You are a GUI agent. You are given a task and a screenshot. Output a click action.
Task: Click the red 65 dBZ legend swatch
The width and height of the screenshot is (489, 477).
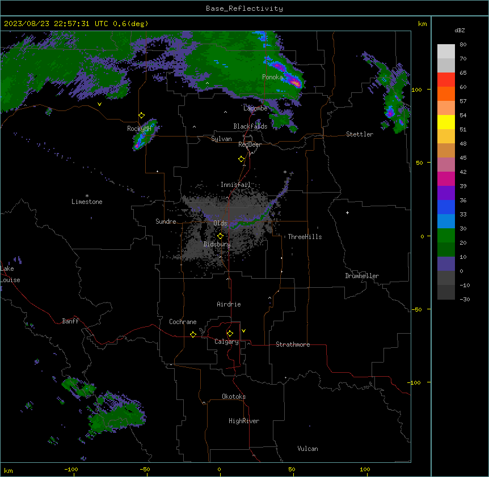(446, 79)
